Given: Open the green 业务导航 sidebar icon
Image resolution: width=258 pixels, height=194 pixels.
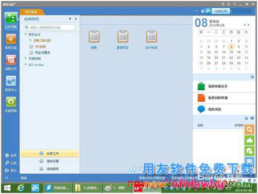Looking at the screenshot, I should click(x=11, y=18).
